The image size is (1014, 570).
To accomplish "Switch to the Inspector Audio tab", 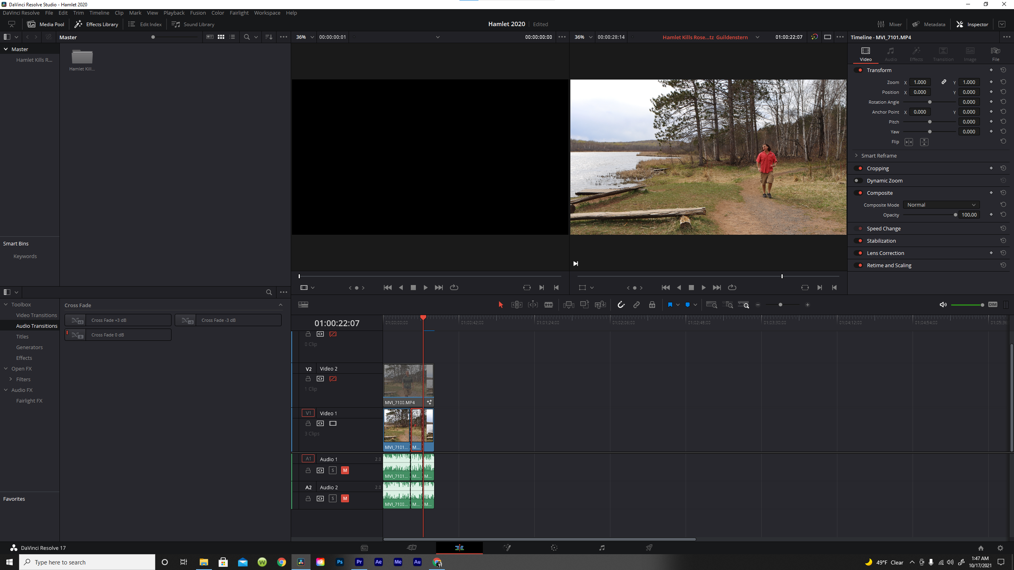I will [x=891, y=54].
